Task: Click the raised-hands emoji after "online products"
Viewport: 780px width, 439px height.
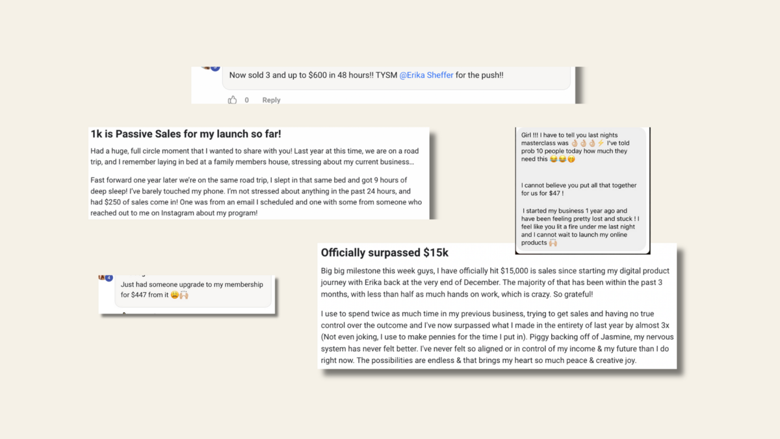Action: pyautogui.click(x=553, y=243)
